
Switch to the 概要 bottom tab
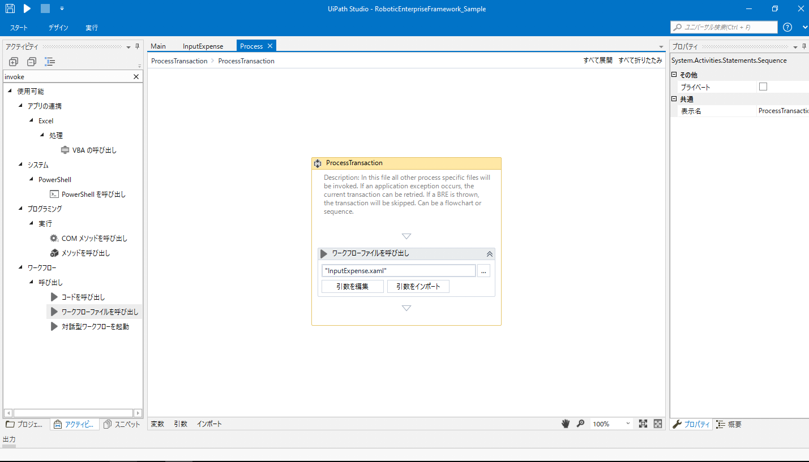729,424
